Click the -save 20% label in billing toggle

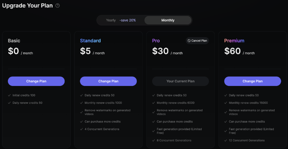[128, 20]
